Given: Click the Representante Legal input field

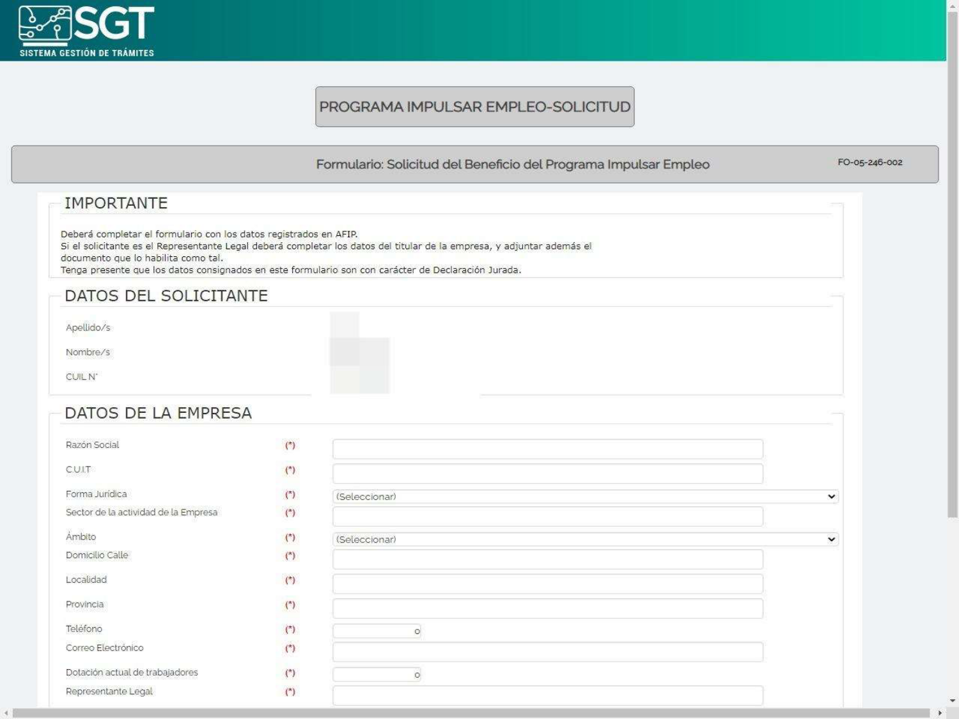Looking at the screenshot, I should click(x=547, y=695).
